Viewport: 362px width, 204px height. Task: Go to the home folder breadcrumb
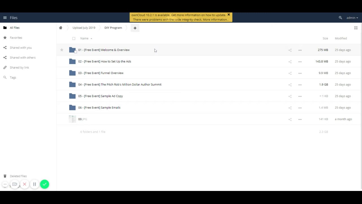click(61, 28)
